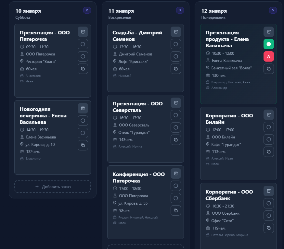Viewport: 284px width, 249px height.
Task: Copy the Презентация продукта order card
Action: coord(269,69)
